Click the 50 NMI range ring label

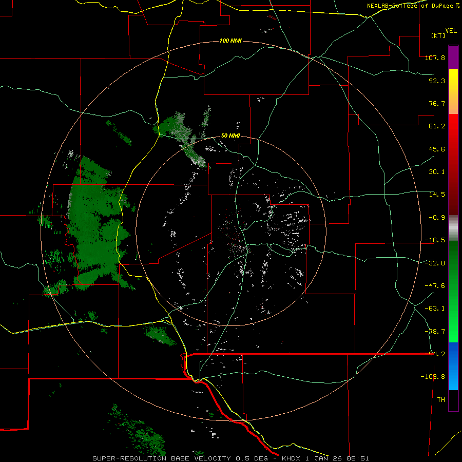point(230,136)
